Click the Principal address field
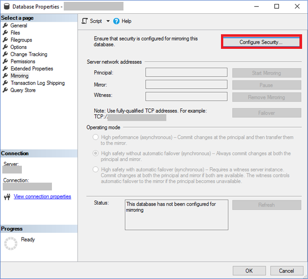Viewport: 308px width, 279px height. point(186,72)
